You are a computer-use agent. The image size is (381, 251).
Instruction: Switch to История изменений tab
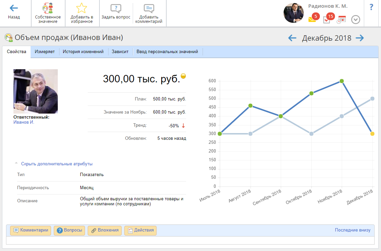coord(83,52)
